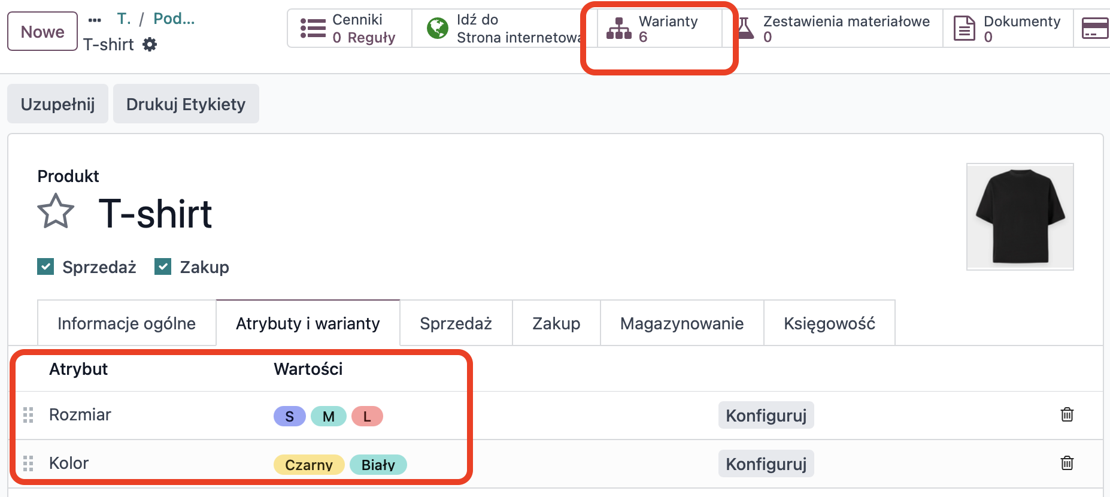The image size is (1110, 497).
Task: Switch to Informacje ogólne tab
Action: click(126, 323)
